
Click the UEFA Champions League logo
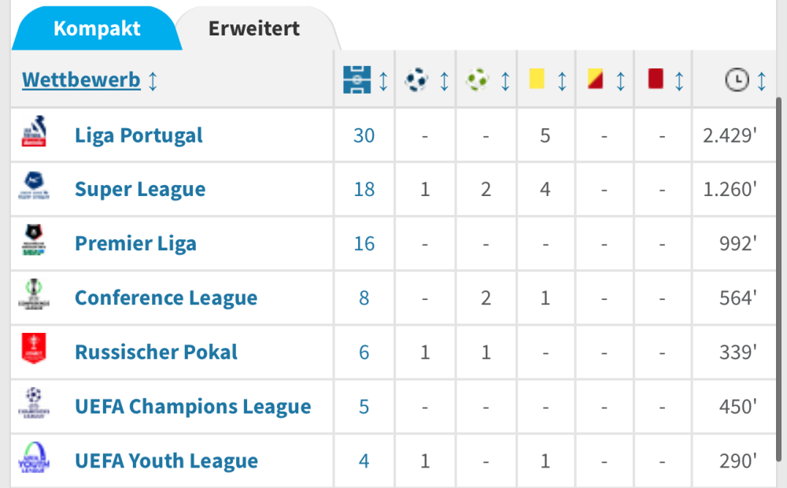click(35, 405)
